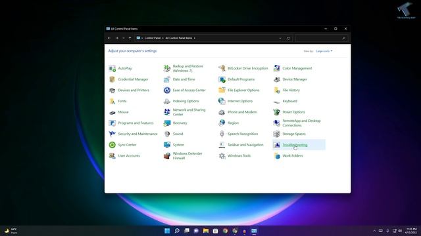Open the Backup and Restore icon
Screen dimensions: 421x236
(x=167, y=68)
